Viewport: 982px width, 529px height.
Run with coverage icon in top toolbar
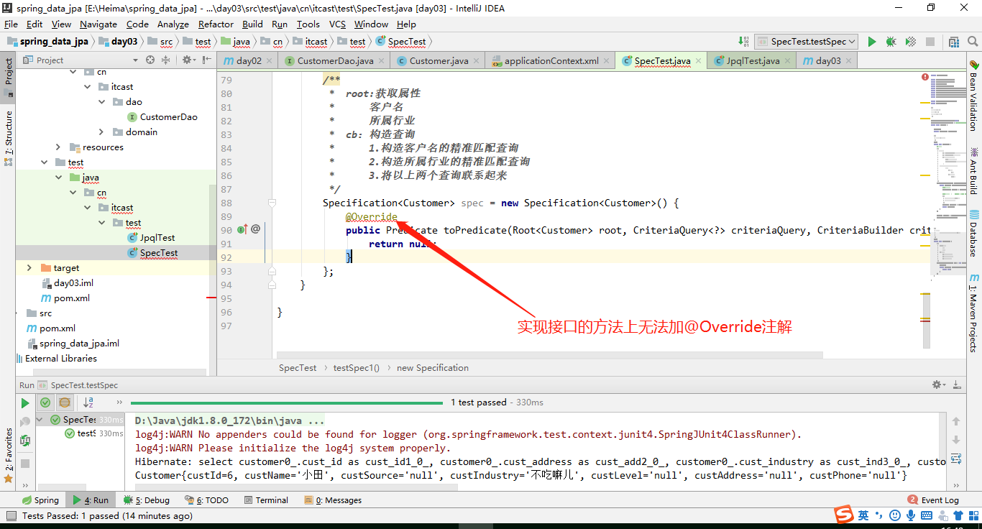(x=911, y=42)
